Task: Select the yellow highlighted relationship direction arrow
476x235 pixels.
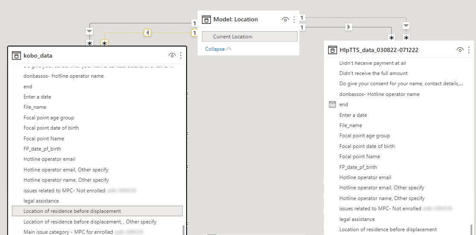Action: click(x=148, y=32)
